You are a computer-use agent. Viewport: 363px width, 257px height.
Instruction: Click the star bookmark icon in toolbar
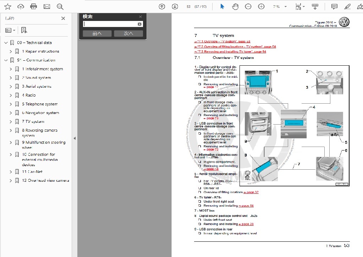pos(7,6)
